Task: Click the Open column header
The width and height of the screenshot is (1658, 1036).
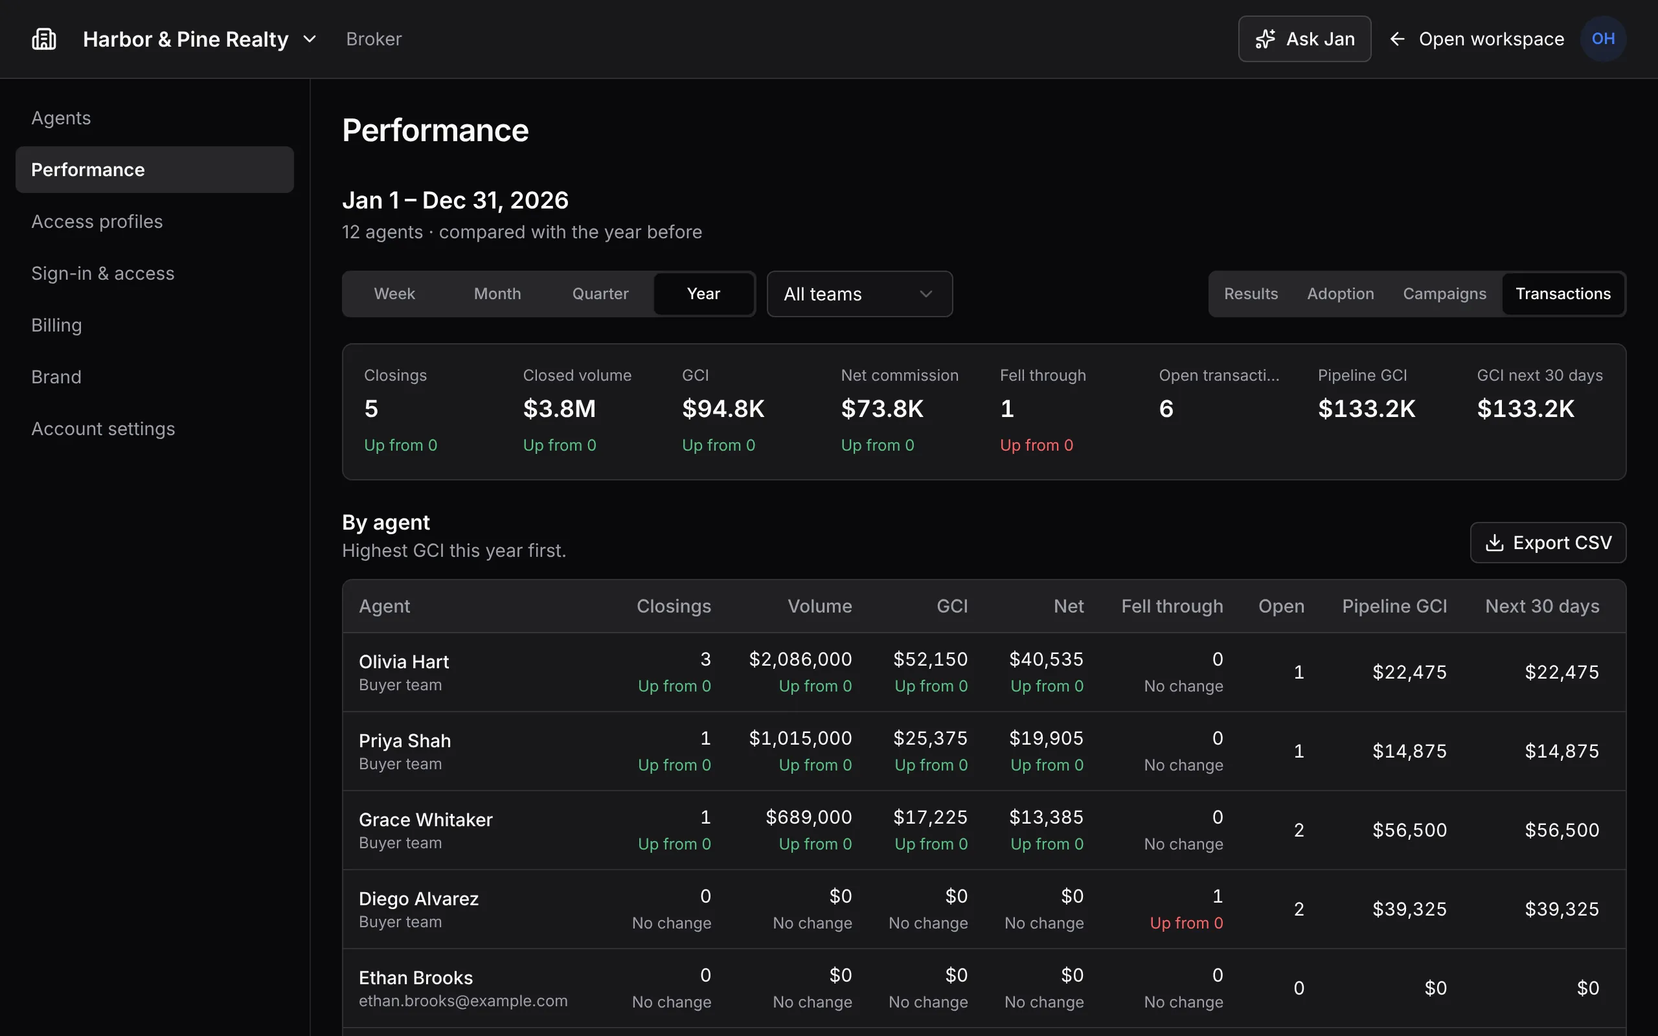Action: 1281,607
